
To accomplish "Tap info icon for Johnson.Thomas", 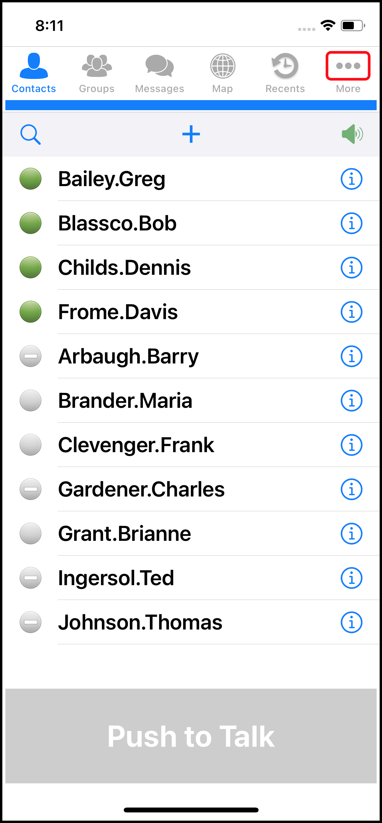I will pyautogui.click(x=351, y=622).
